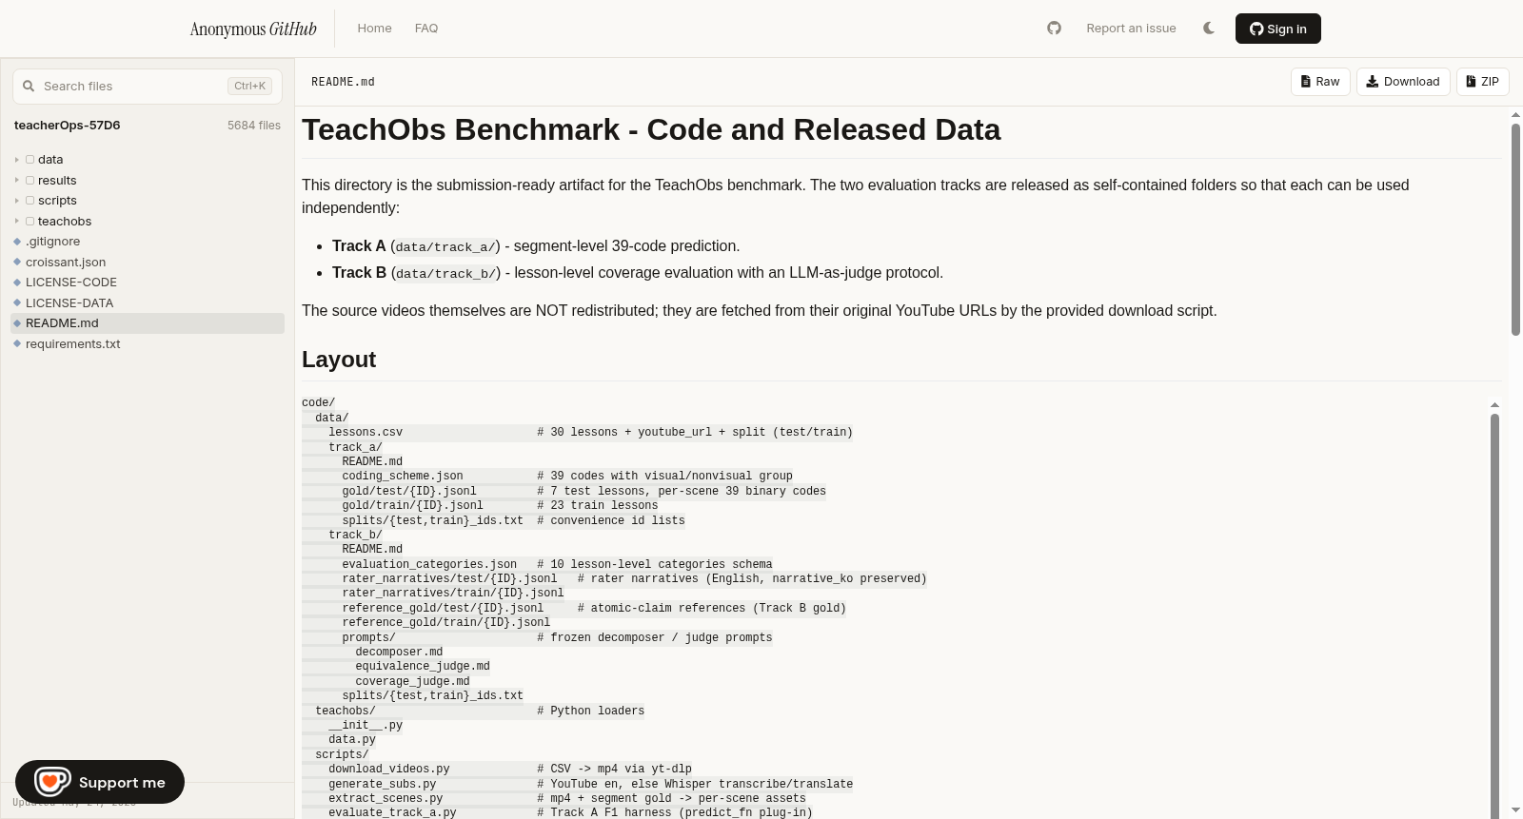Click the Layout heading
This screenshot has height=819, width=1523.
pyautogui.click(x=339, y=360)
